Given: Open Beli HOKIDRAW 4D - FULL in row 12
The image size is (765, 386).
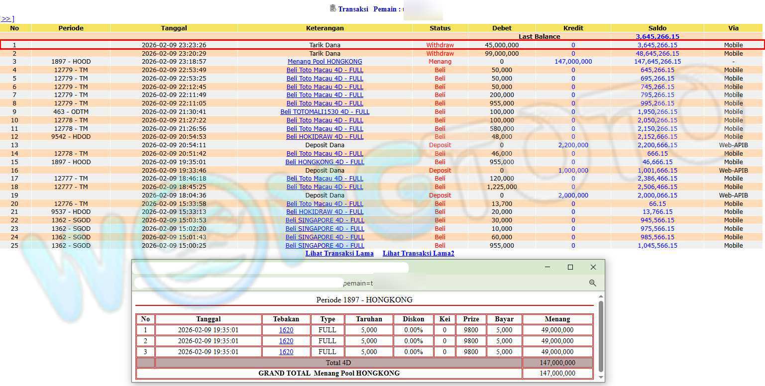Looking at the screenshot, I should (325, 137).
